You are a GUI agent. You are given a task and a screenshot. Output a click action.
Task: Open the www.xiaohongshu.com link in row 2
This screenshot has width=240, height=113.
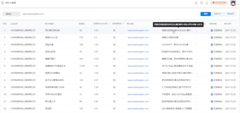point(138,37)
